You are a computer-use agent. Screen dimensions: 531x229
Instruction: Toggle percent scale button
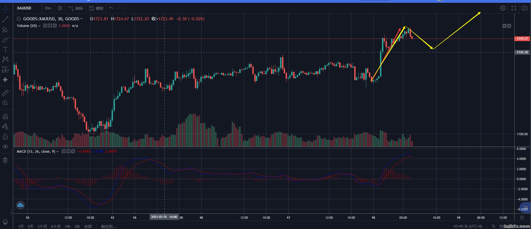pyautogui.click(x=493, y=226)
